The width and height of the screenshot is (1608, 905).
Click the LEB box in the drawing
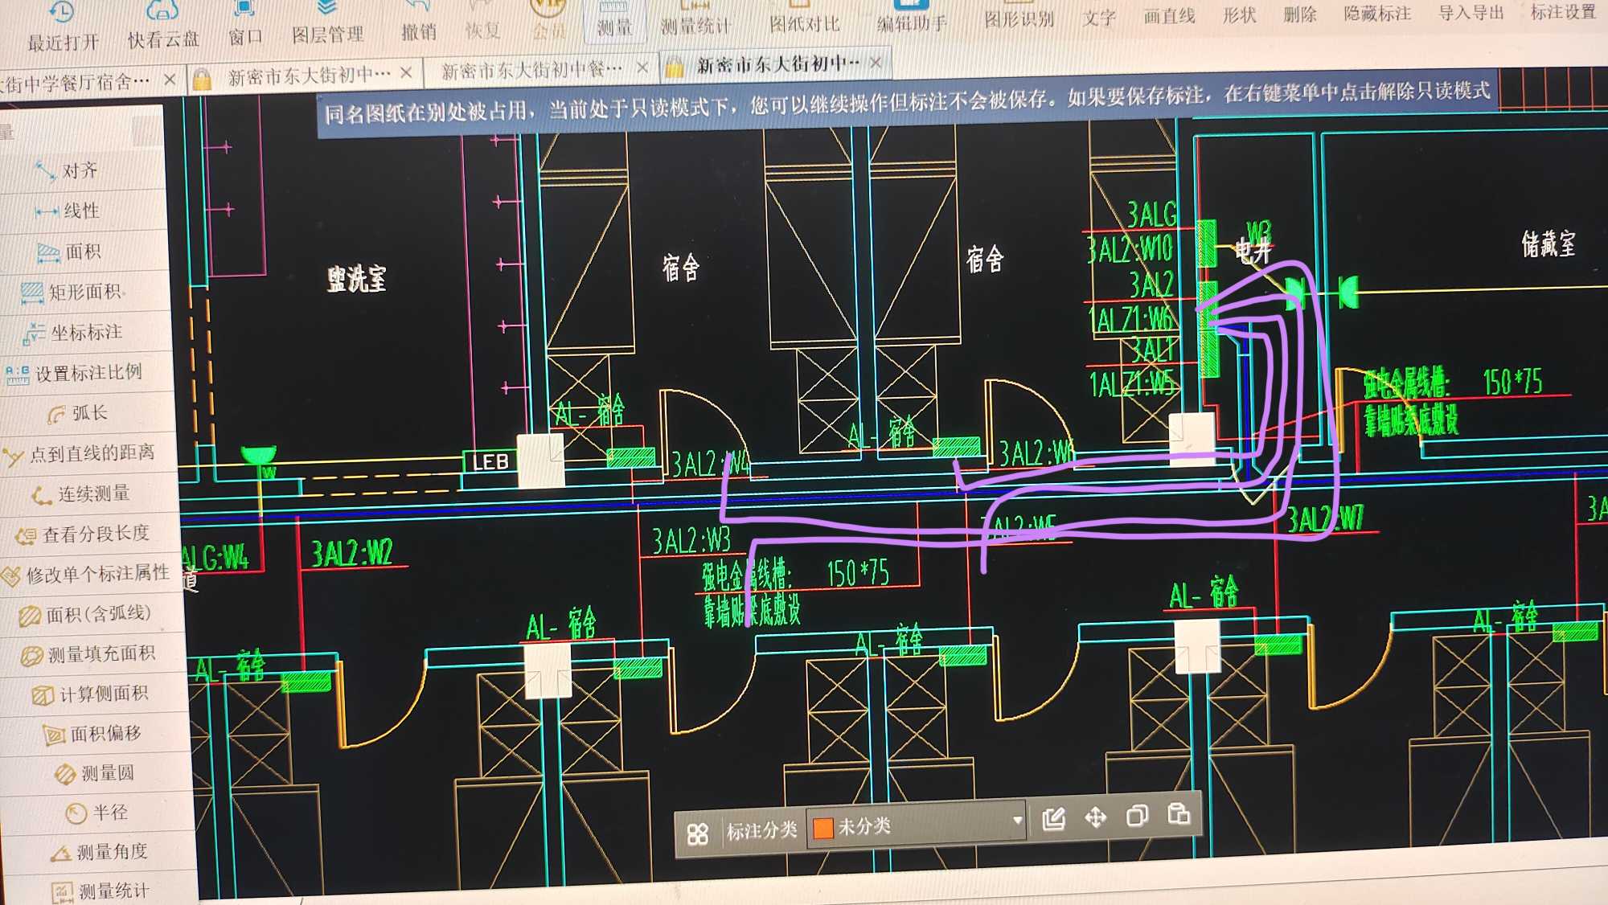tap(489, 462)
